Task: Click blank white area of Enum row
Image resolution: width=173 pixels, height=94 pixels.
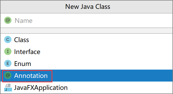Action: (x=99, y=64)
